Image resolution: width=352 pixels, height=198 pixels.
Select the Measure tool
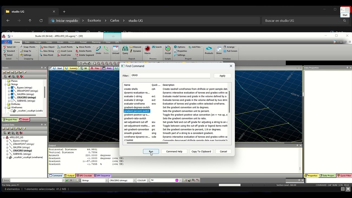[x=135, y=47]
